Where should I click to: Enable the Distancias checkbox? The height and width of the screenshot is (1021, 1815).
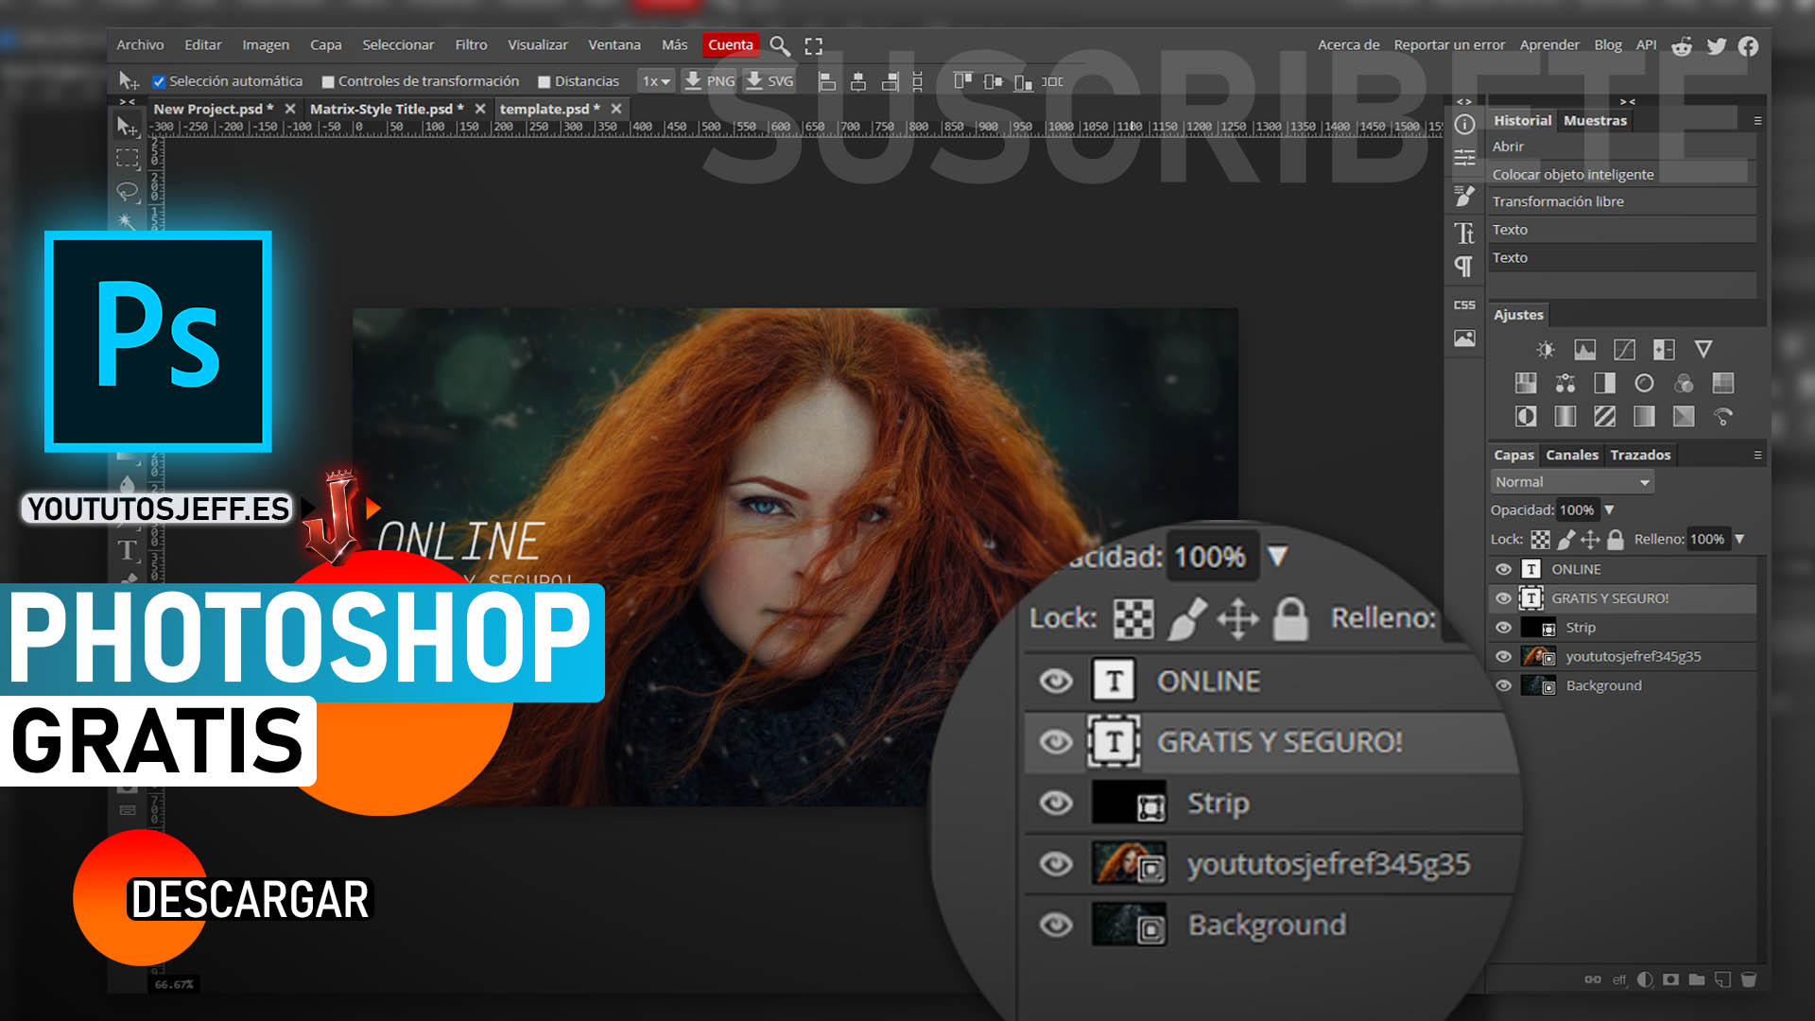[x=544, y=82]
